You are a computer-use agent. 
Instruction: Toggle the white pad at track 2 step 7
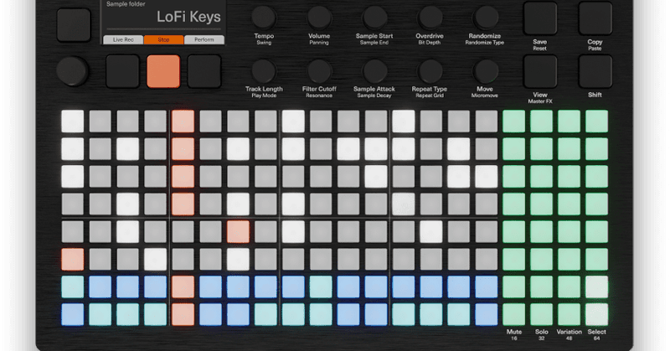pyautogui.click(x=238, y=149)
